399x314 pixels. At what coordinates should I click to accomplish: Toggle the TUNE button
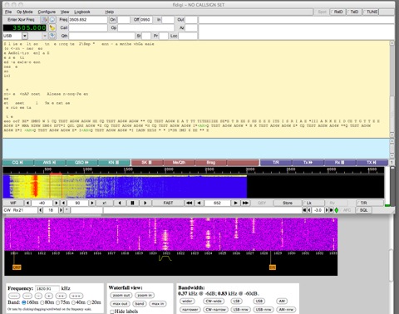point(371,12)
